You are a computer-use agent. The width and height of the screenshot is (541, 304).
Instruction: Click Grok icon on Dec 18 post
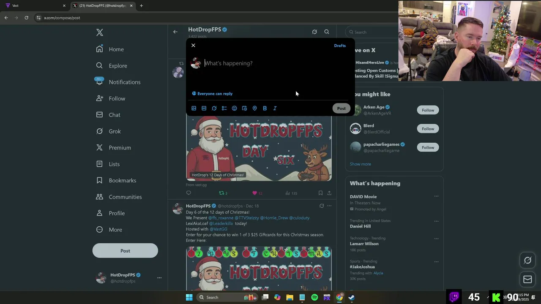click(x=322, y=206)
